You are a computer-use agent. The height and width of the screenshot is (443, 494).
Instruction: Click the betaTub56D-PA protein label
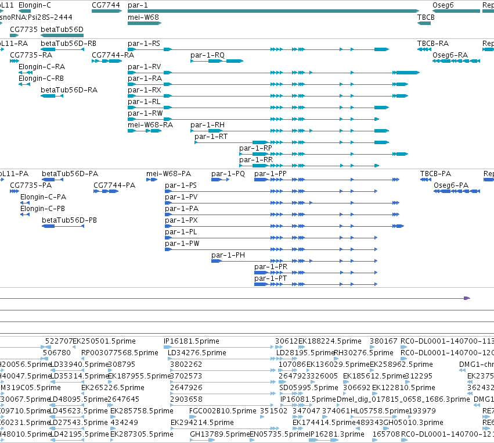(70, 174)
